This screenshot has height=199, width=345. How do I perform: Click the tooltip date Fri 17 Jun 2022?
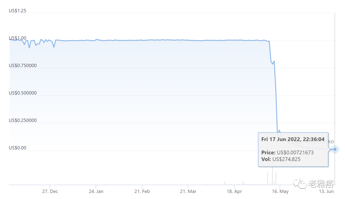click(x=281, y=139)
